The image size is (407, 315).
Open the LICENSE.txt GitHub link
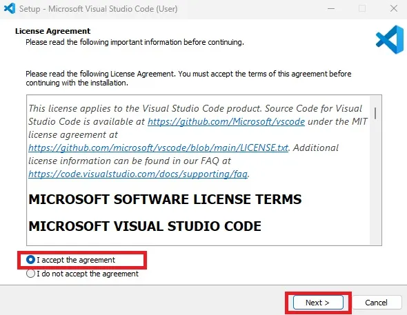159,148
